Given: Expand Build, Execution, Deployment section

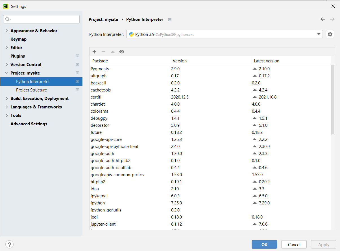Looking at the screenshot, I should point(7,99).
